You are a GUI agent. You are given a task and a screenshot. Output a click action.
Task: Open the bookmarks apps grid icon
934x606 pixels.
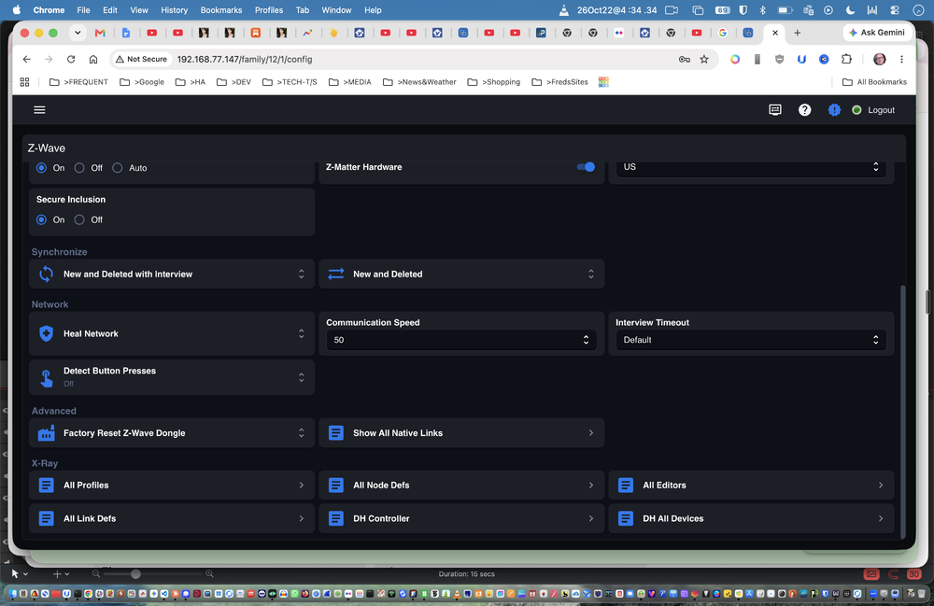pos(24,82)
